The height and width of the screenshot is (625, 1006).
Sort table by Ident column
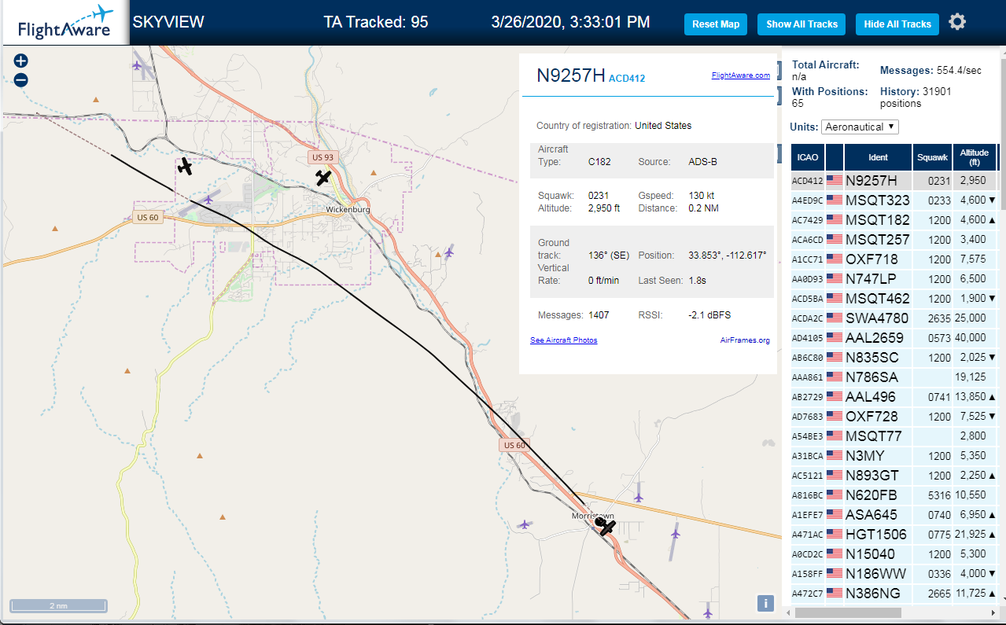pos(878,157)
